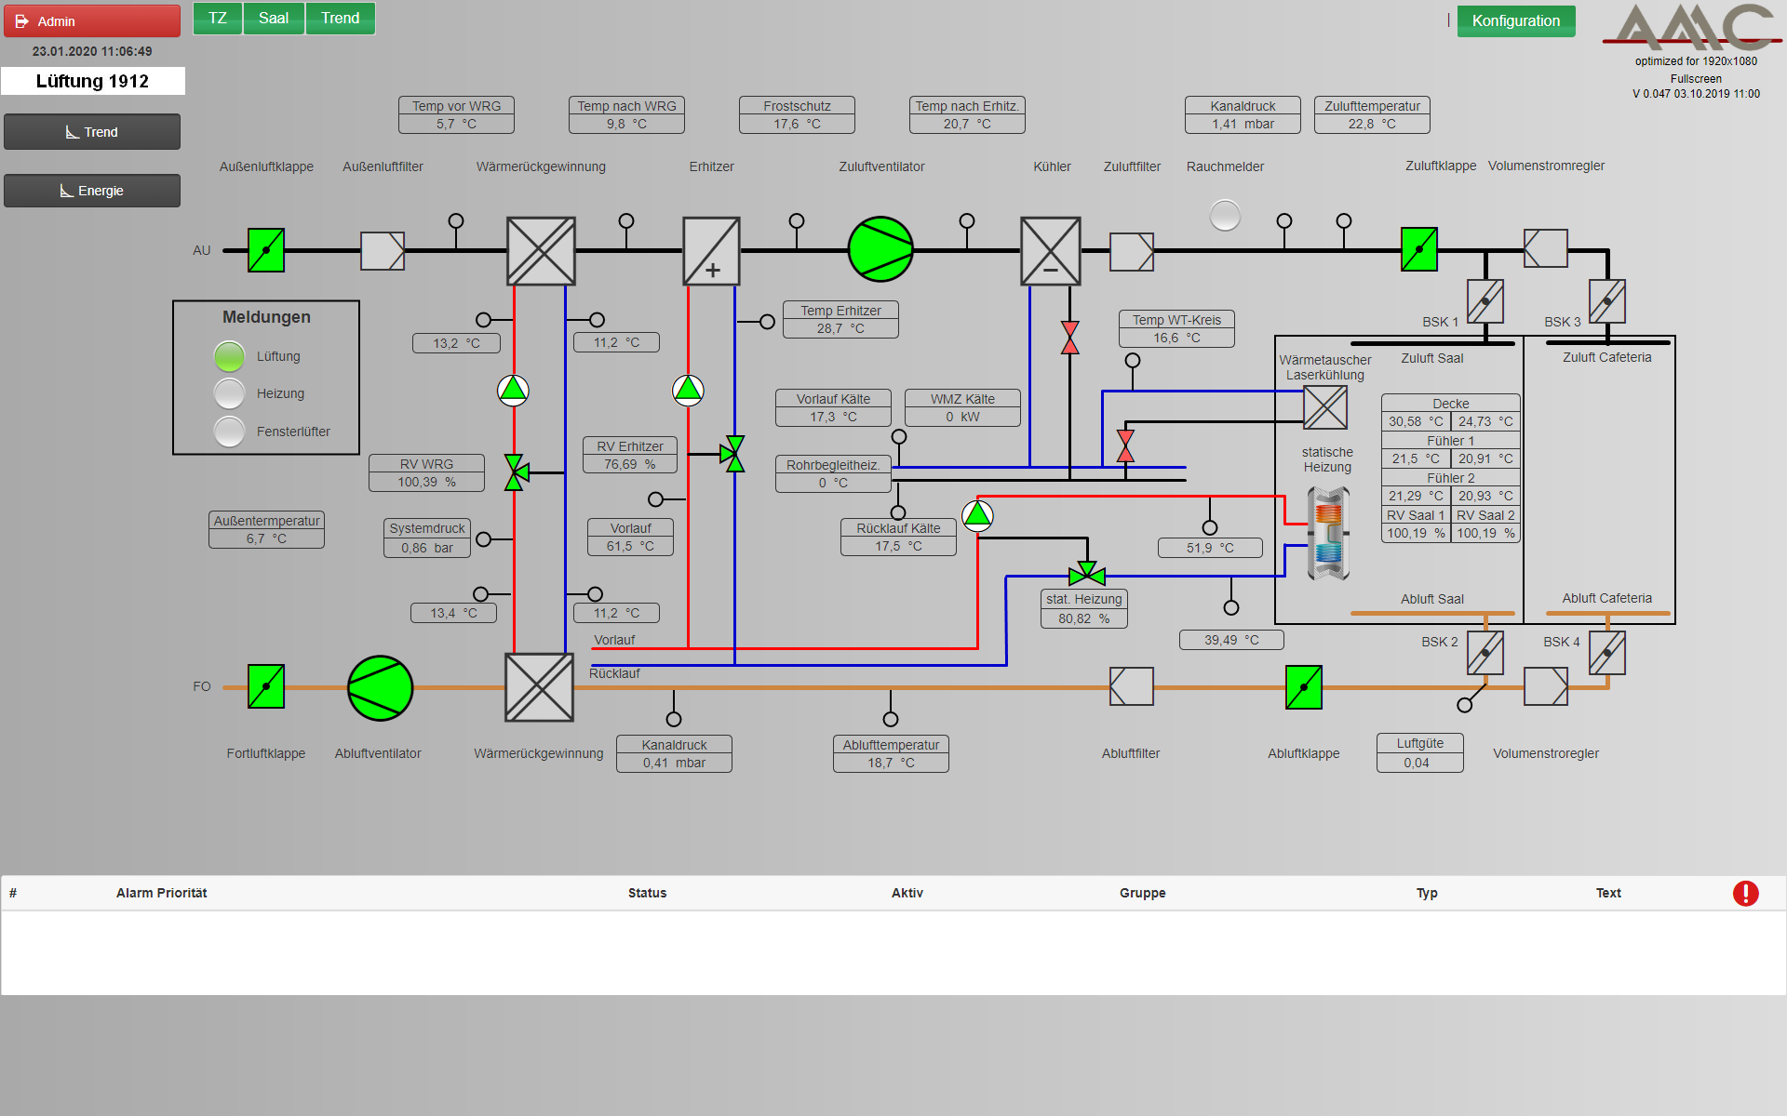Click the Zulufttemperatur value field
1787x1116 pixels.
coord(1372,124)
